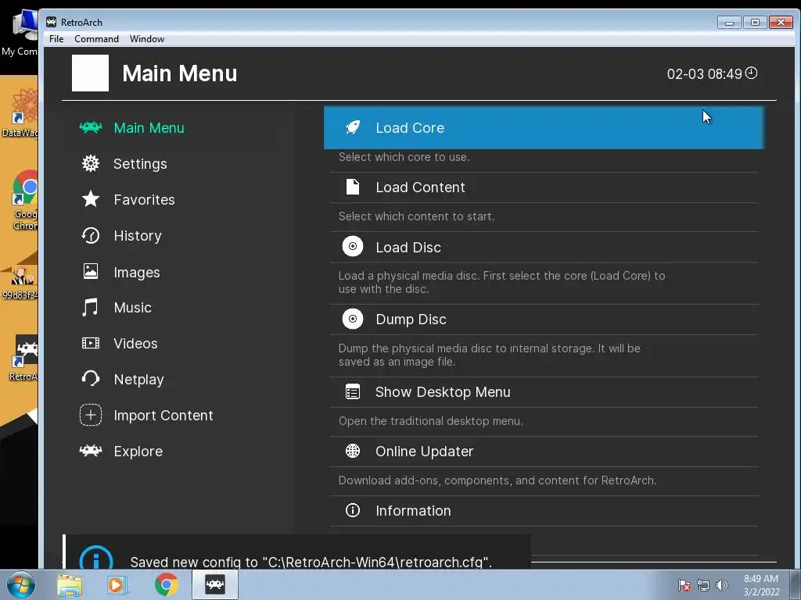The width and height of the screenshot is (801, 600).
Task: Open the Windows Start button
Action: pos(20,584)
